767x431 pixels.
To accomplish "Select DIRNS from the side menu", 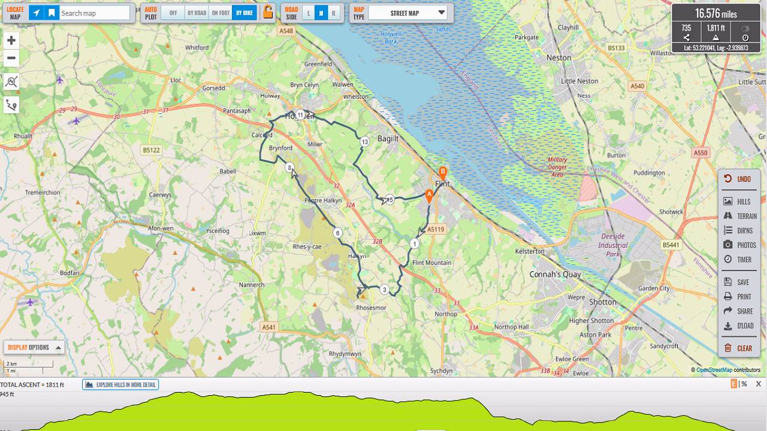I will [738, 230].
